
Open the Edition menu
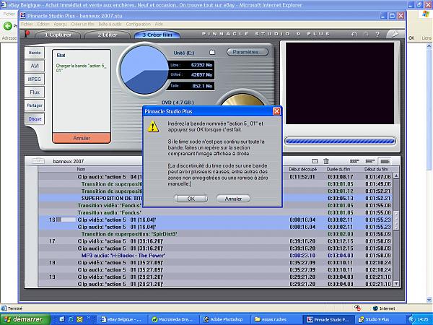pos(43,25)
